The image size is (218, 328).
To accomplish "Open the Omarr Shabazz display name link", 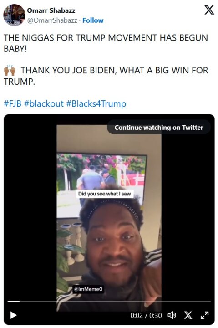I will tap(51, 10).
